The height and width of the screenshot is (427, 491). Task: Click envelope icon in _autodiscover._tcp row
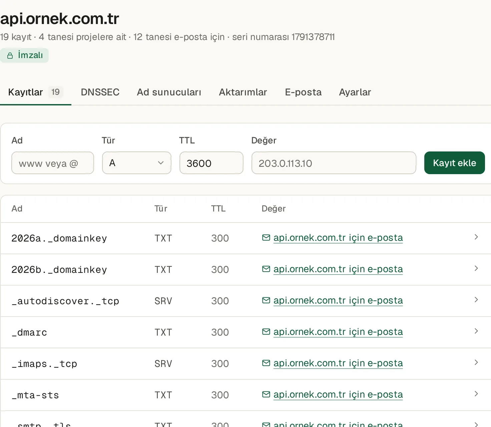(266, 300)
